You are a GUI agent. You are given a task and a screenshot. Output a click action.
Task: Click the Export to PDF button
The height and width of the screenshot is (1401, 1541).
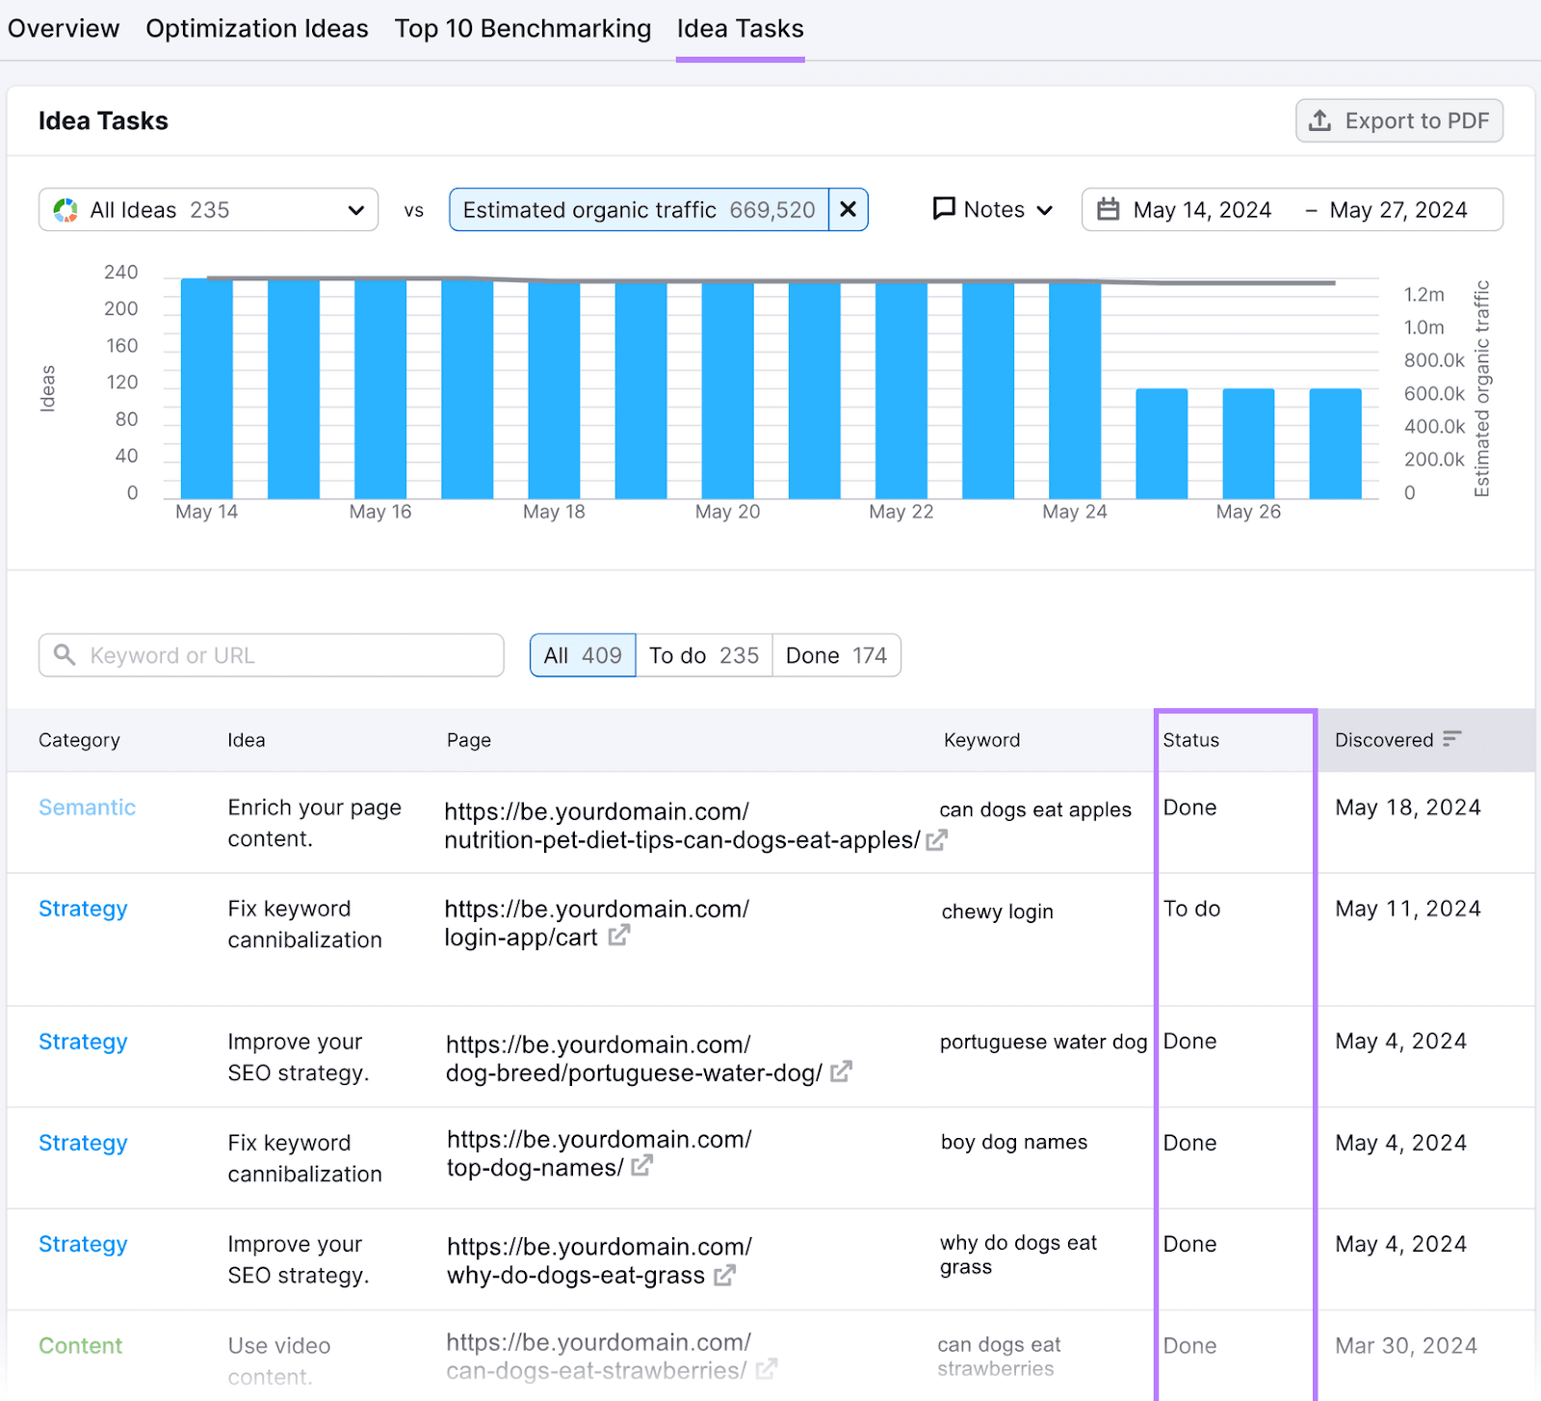pyautogui.click(x=1398, y=120)
